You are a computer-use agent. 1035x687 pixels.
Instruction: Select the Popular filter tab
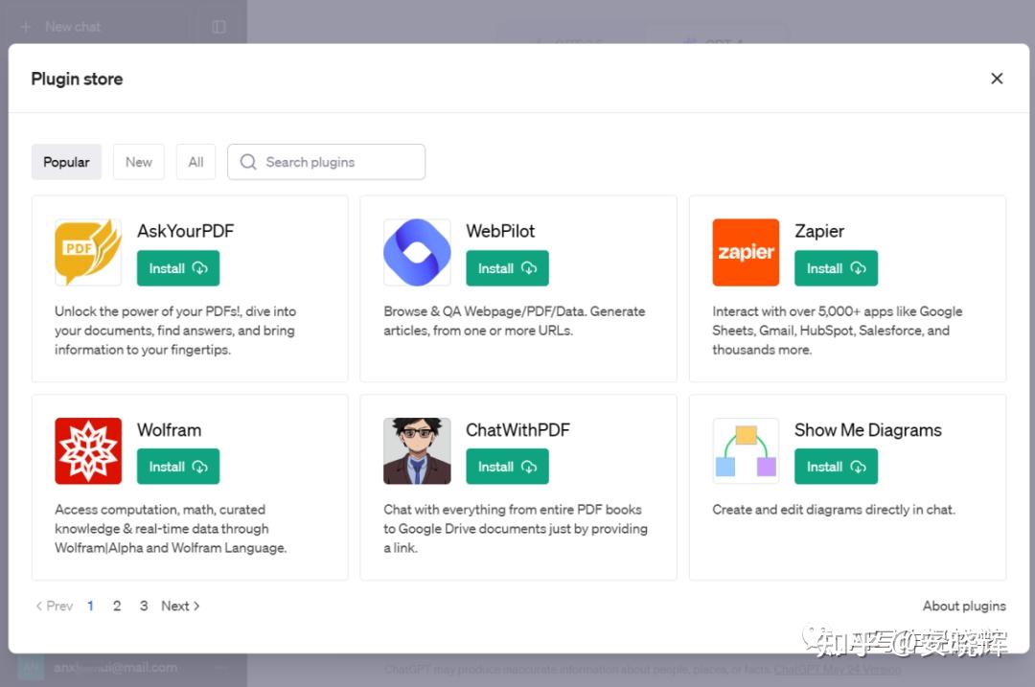pyautogui.click(x=66, y=162)
